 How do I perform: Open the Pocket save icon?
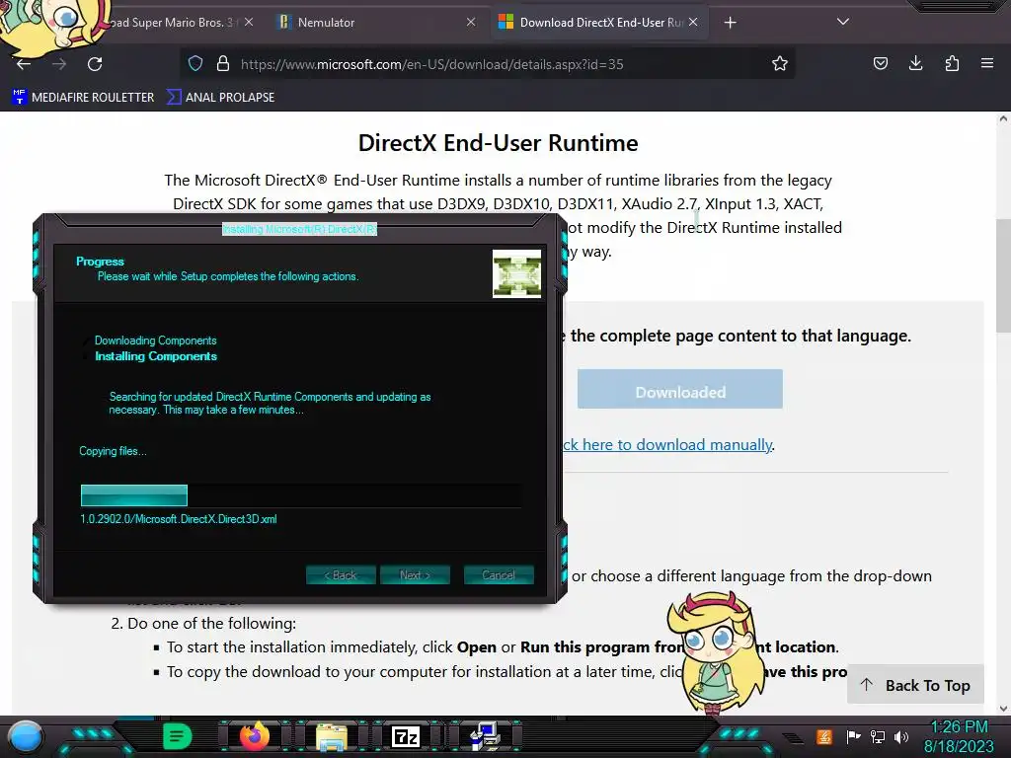click(x=880, y=63)
